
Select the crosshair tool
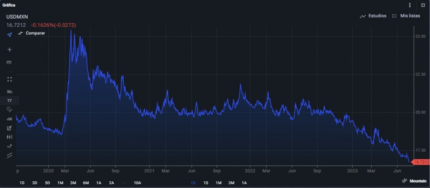10,50
